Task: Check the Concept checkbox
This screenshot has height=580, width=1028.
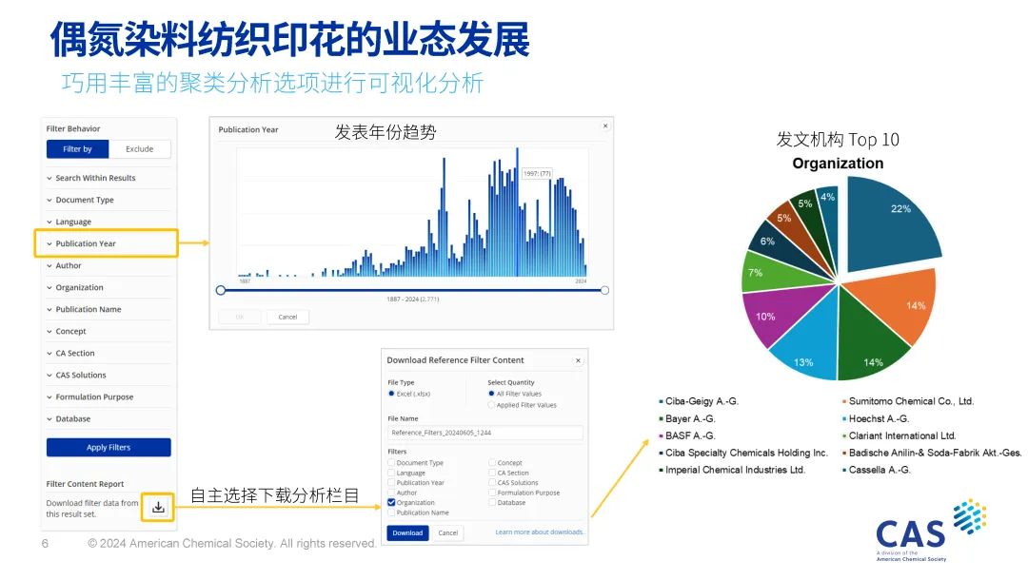Action: pos(492,462)
